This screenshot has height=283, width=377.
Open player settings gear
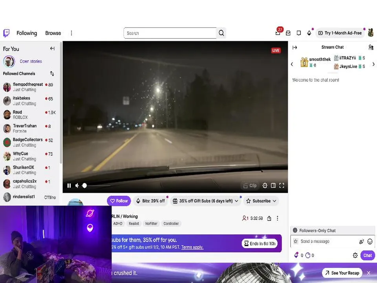pyautogui.click(x=265, y=186)
